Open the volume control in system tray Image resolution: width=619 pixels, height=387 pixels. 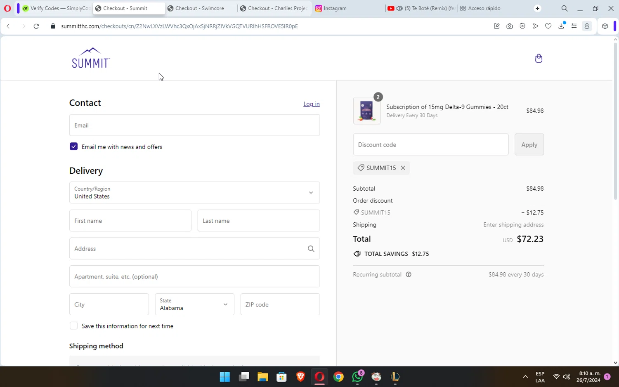point(567,377)
